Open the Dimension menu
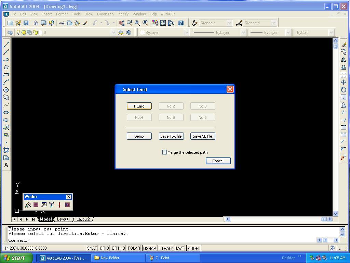The image size is (350, 263). (x=105, y=14)
